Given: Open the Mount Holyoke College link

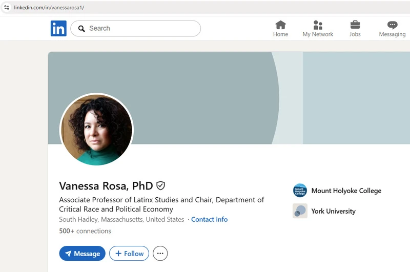Looking at the screenshot, I should pyautogui.click(x=346, y=191).
